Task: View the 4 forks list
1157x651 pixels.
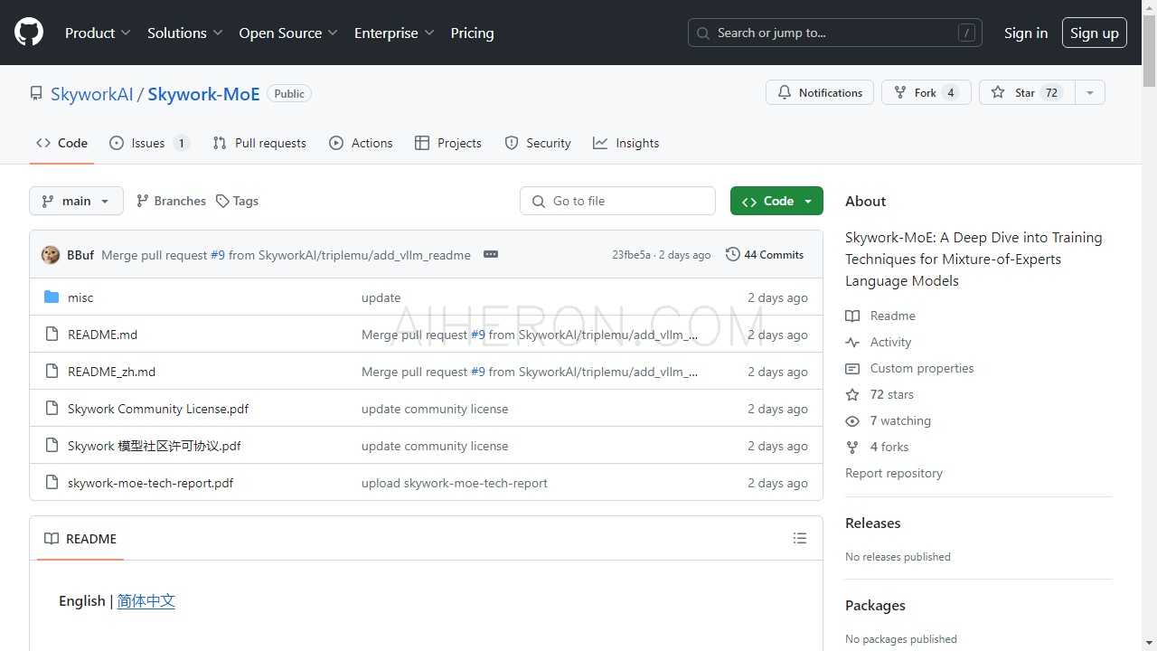Action: (x=877, y=447)
